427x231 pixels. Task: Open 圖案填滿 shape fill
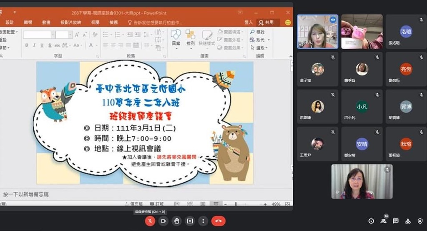(x=230, y=32)
